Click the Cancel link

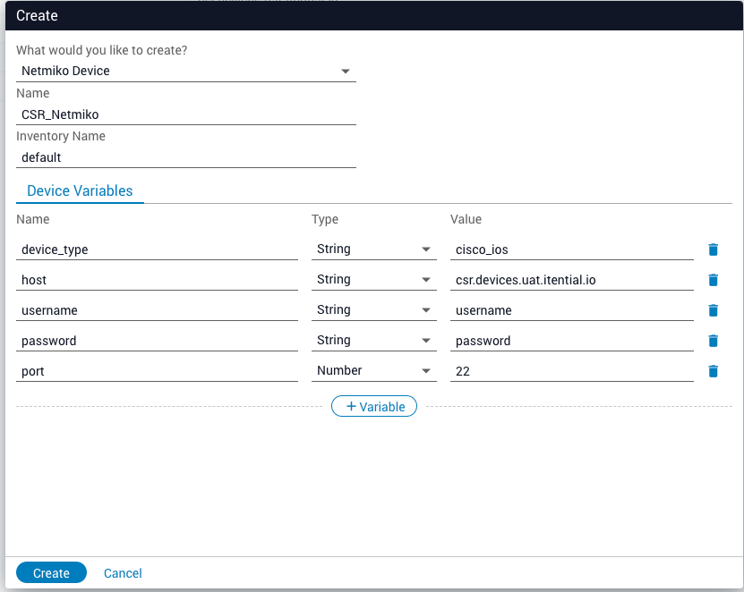tap(123, 573)
